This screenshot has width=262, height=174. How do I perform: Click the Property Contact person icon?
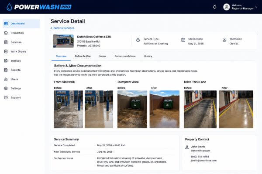[187, 147]
